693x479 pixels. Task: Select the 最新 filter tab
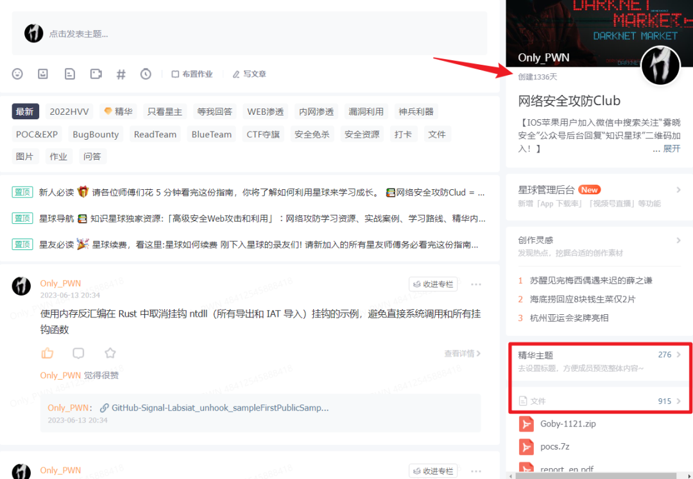[x=25, y=112]
